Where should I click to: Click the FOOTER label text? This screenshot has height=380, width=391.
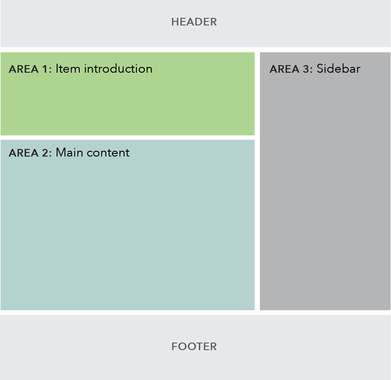tap(194, 347)
